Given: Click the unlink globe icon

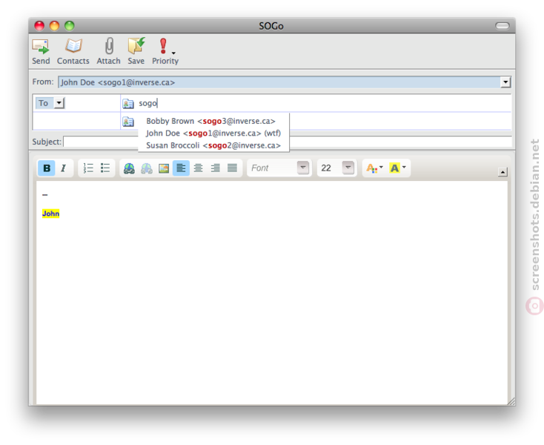Looking at the screenshot, I should click(x=147, y=168).
